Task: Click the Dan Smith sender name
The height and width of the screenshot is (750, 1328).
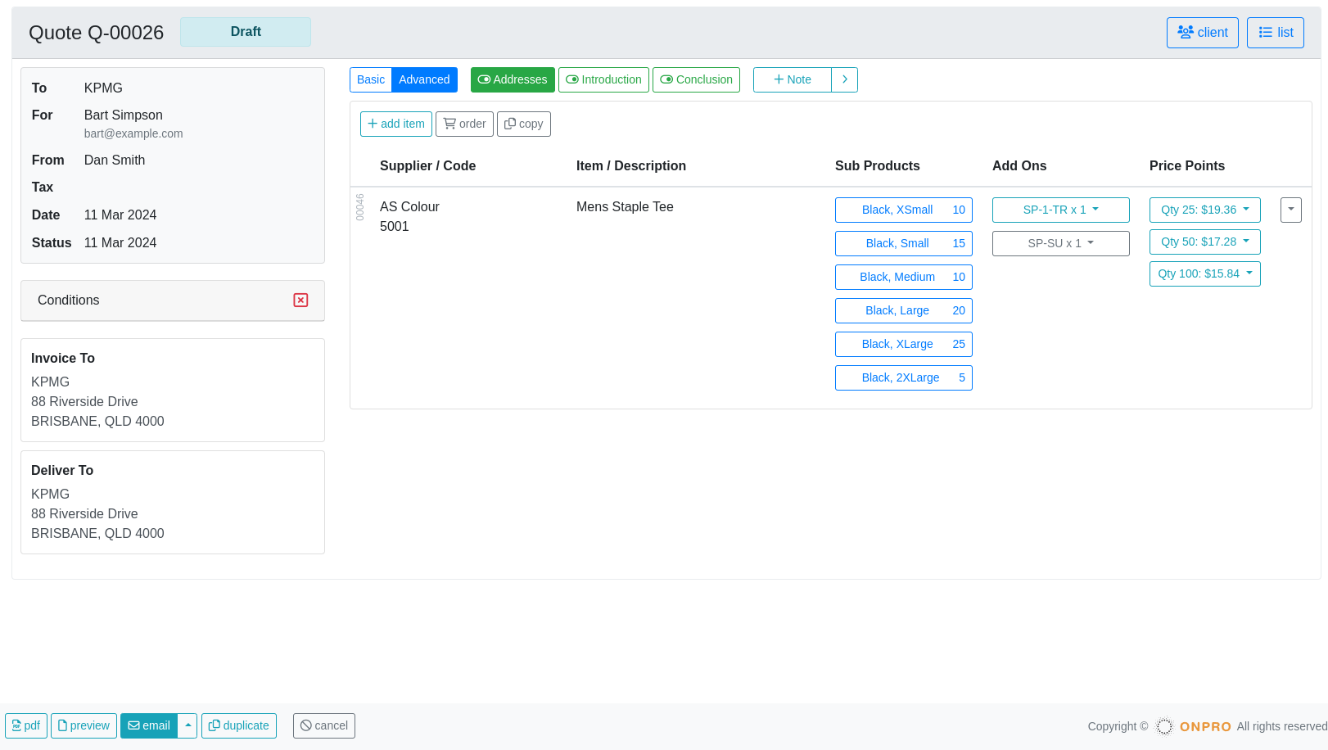Action: click(115, 160)
